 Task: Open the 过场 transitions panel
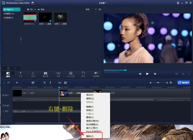click(58, 74)
